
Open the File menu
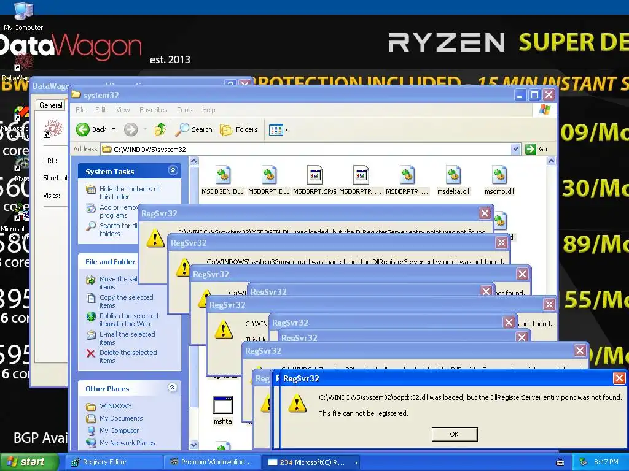pos(80,110)
